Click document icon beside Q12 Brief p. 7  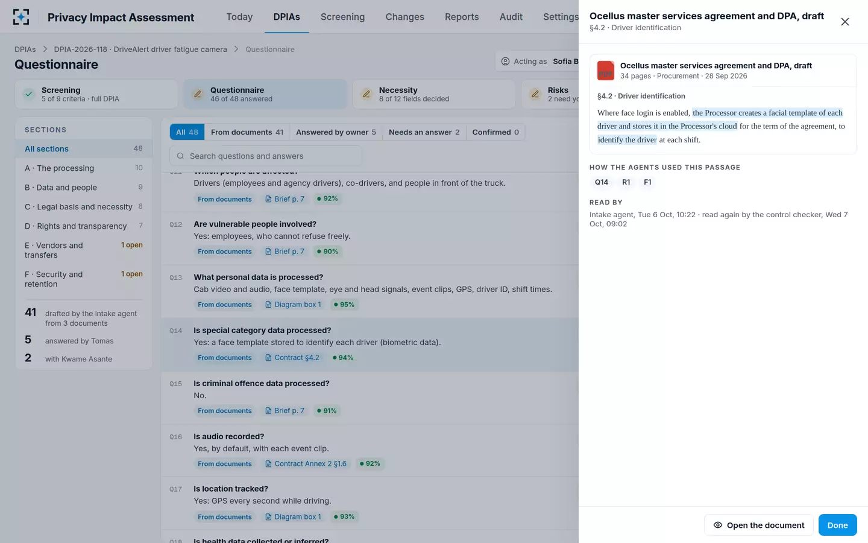click(x=268, y=252)
